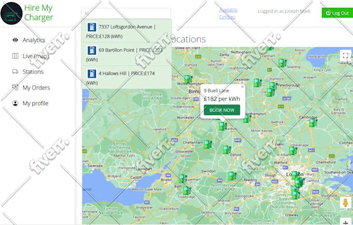Screen dimensions: 353x225
Task: Click BOOK NOW for 9 Buell Lane
Action: tap(222, 110)
